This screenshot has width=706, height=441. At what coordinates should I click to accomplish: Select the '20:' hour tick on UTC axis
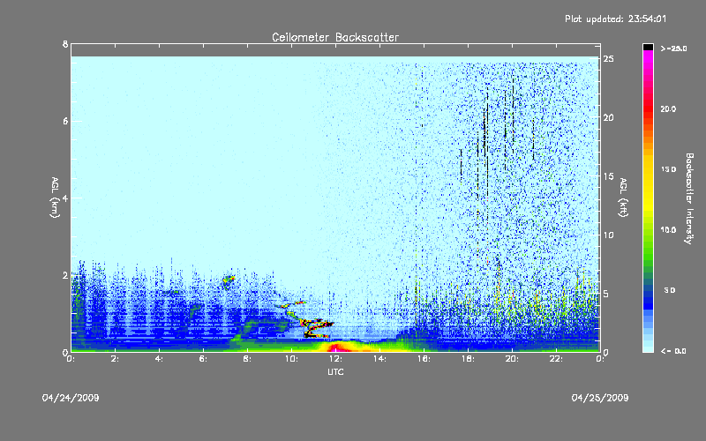click(x=512, y=359)
